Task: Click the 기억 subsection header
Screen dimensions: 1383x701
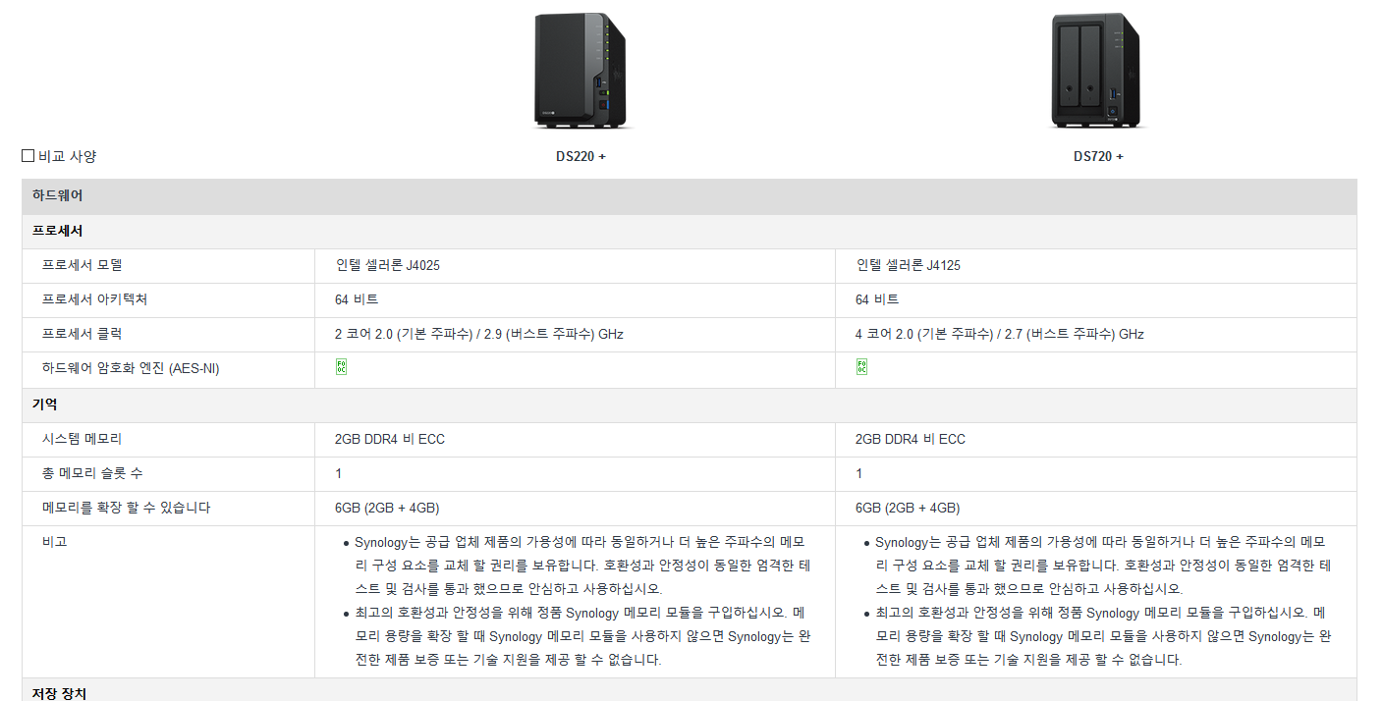Action: coord(689,404)
